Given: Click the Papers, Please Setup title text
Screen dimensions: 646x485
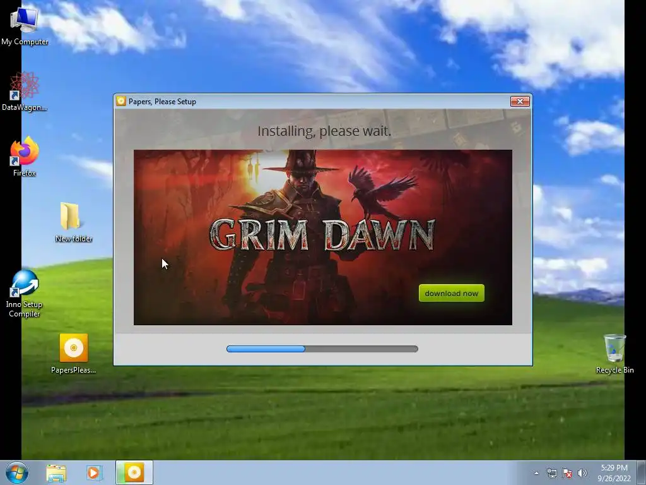Looking at the screenshot, I should pos(162,102).
